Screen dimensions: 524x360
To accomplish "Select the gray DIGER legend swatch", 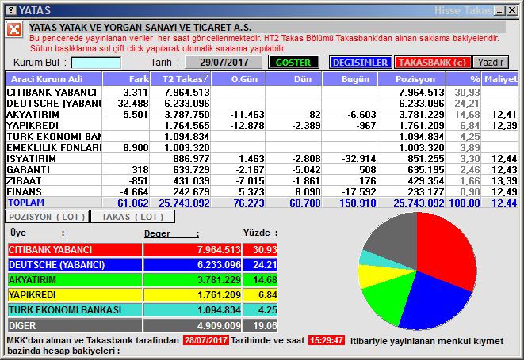I will [75, 325].
